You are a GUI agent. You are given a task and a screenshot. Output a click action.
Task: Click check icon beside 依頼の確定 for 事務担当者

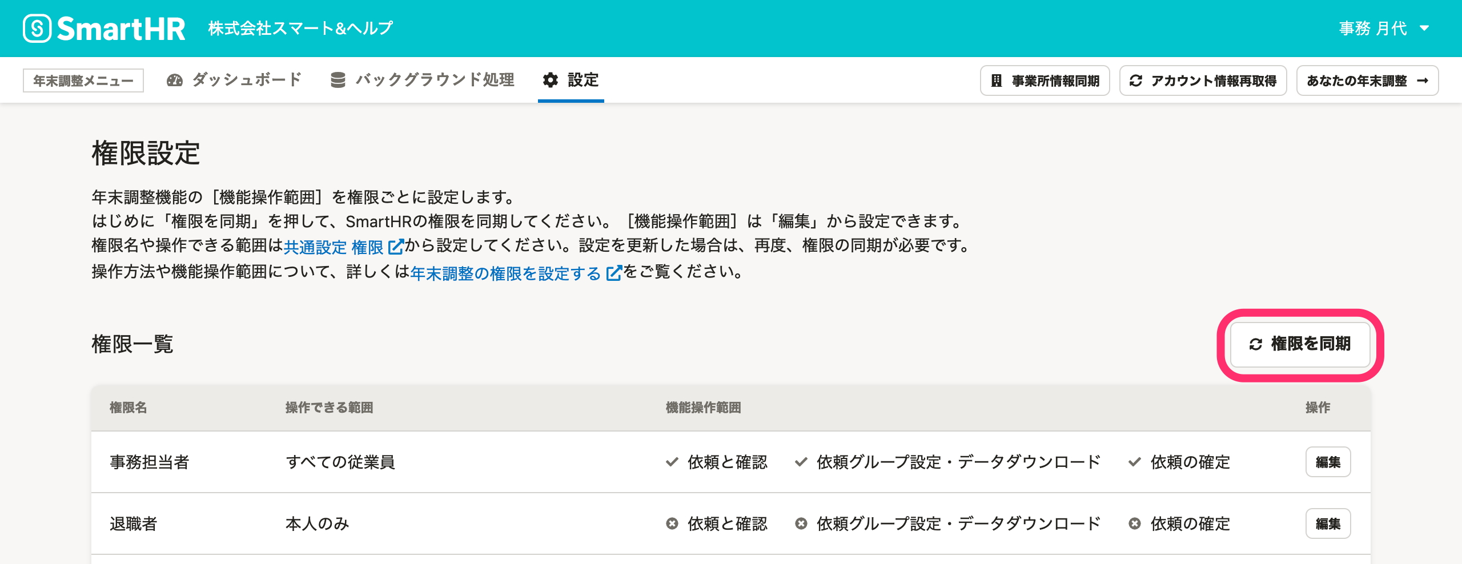point(1135,462)
